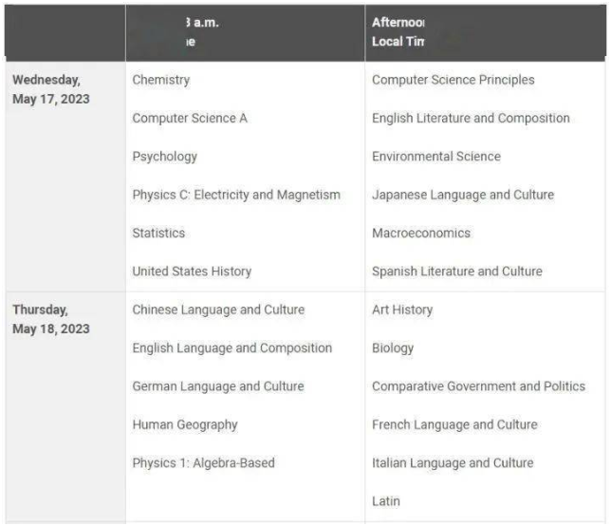611x526 pixels.
Task: Click Psychology exam entry
Action: (164, 157)
